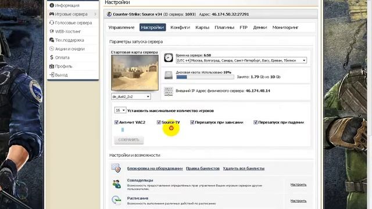The height and width of the screenshot is (209, 372).
Task: Click Настроить link for Совладельцы
Action: point(298,185)
